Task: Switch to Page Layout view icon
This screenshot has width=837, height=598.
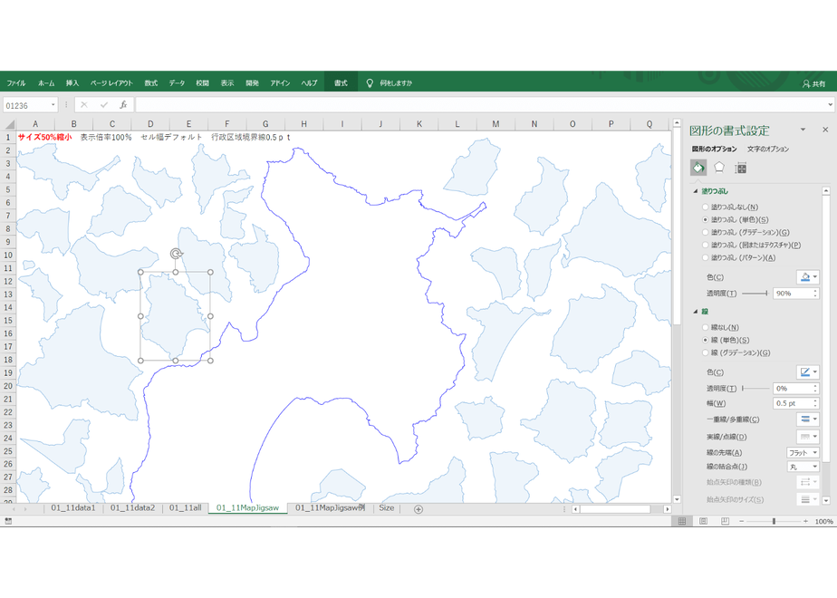Action: (703, 521)
